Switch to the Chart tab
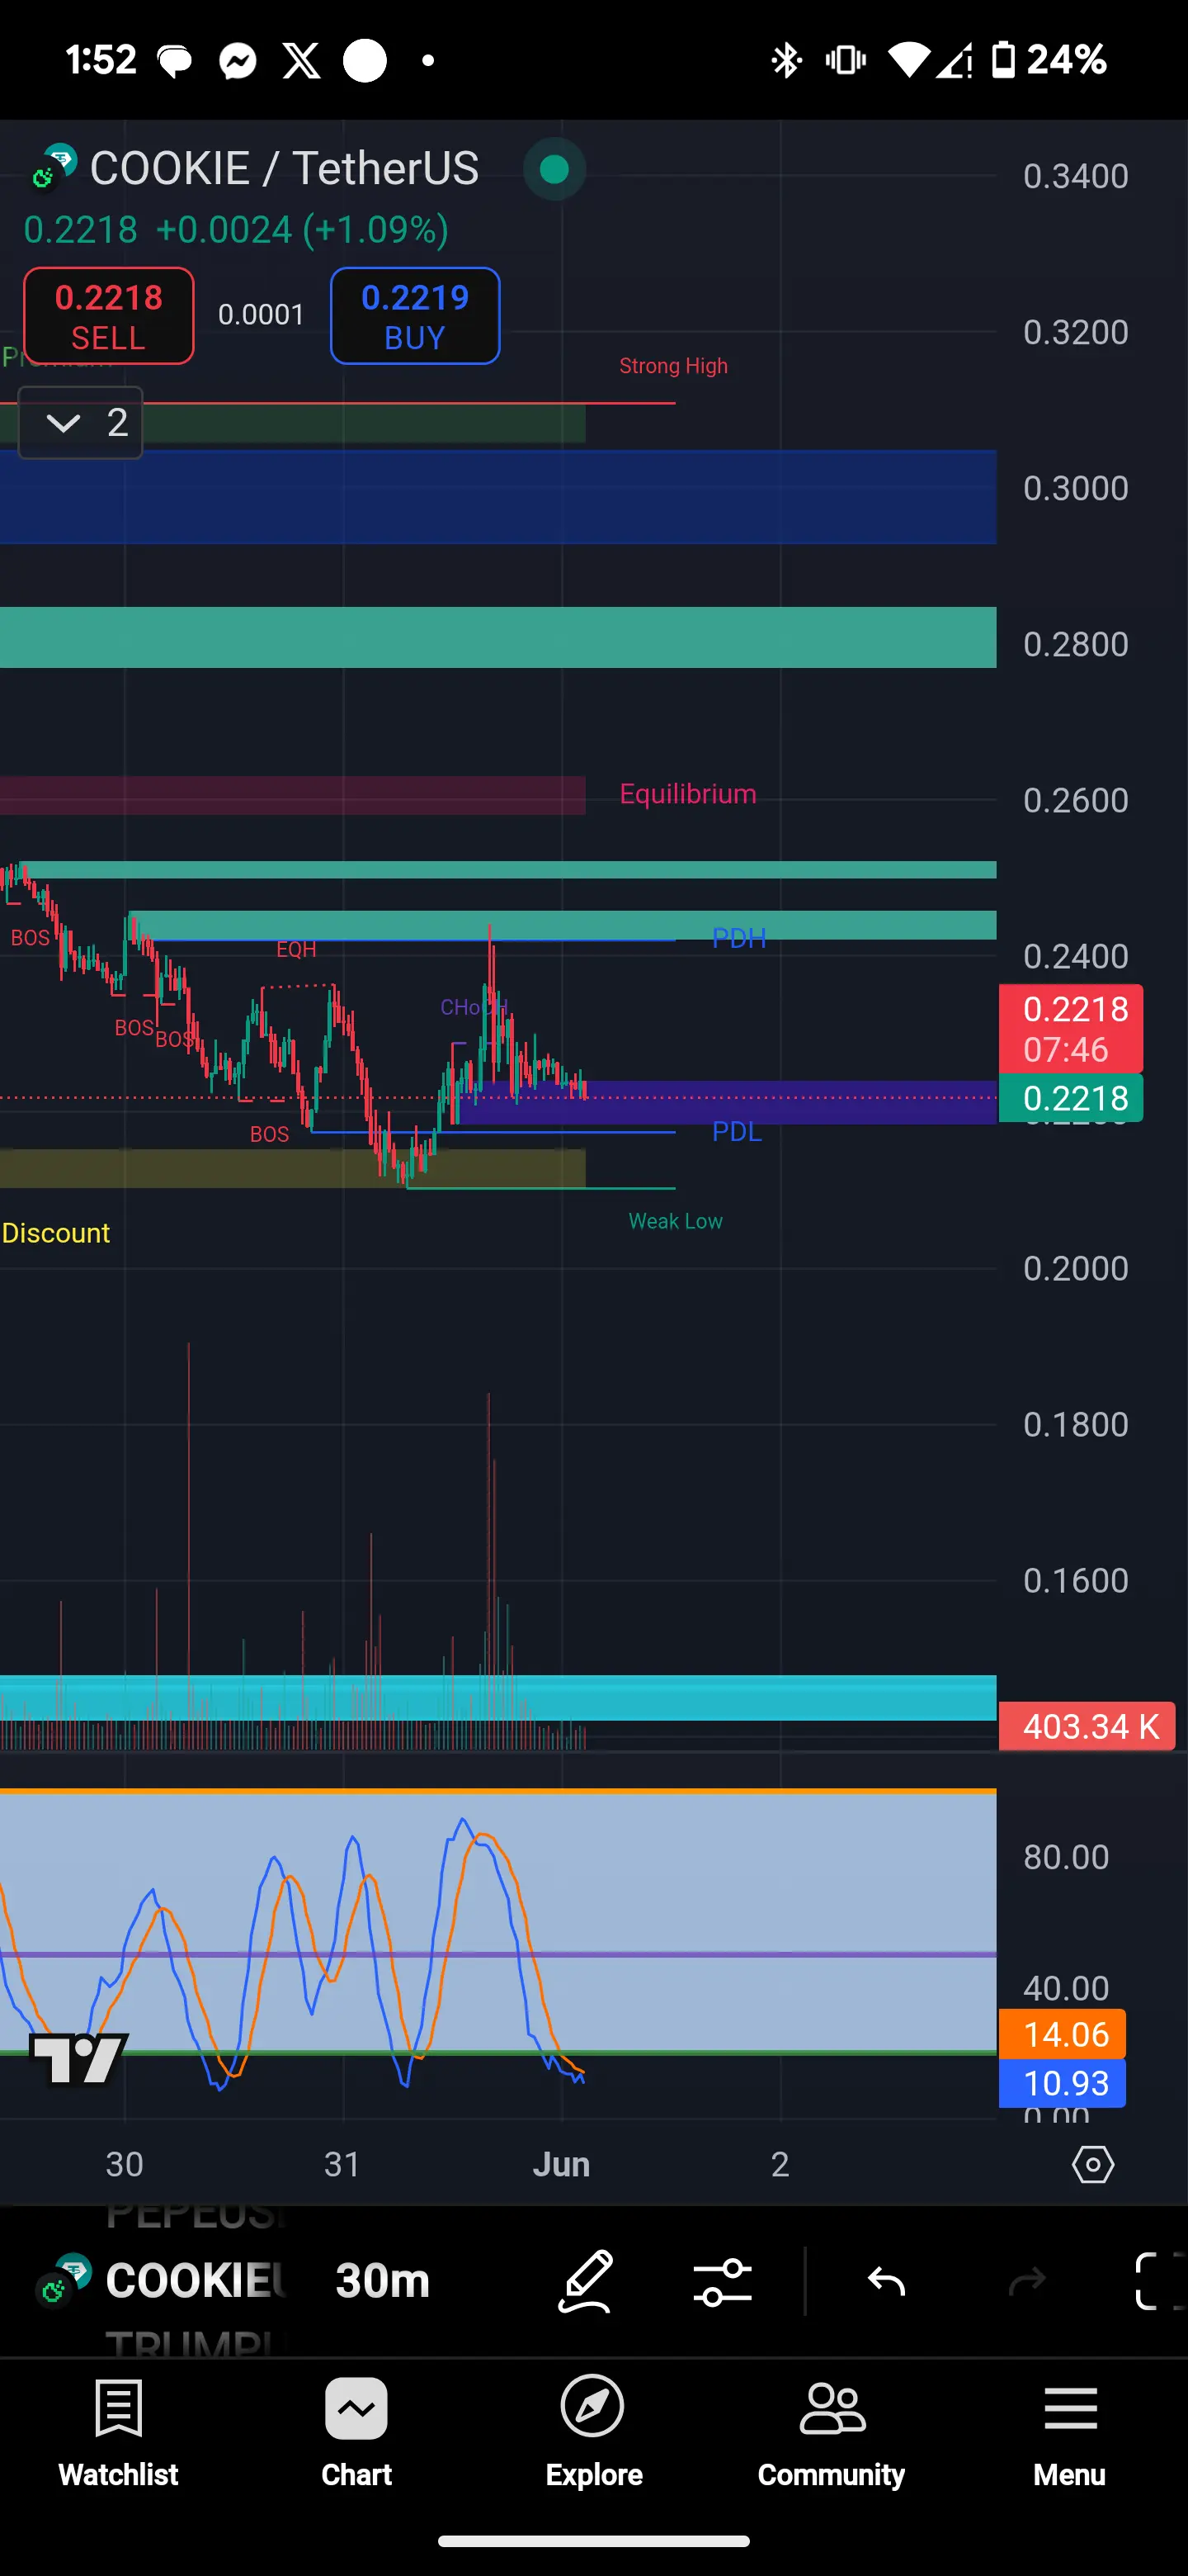 (x=356, y=2433)
